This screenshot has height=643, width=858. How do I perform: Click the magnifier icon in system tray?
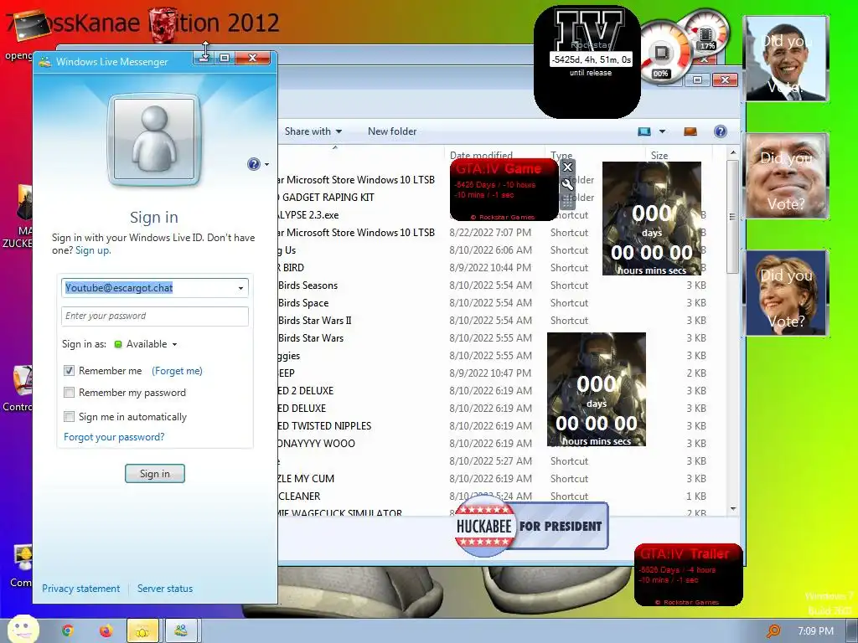coord(773,631)
